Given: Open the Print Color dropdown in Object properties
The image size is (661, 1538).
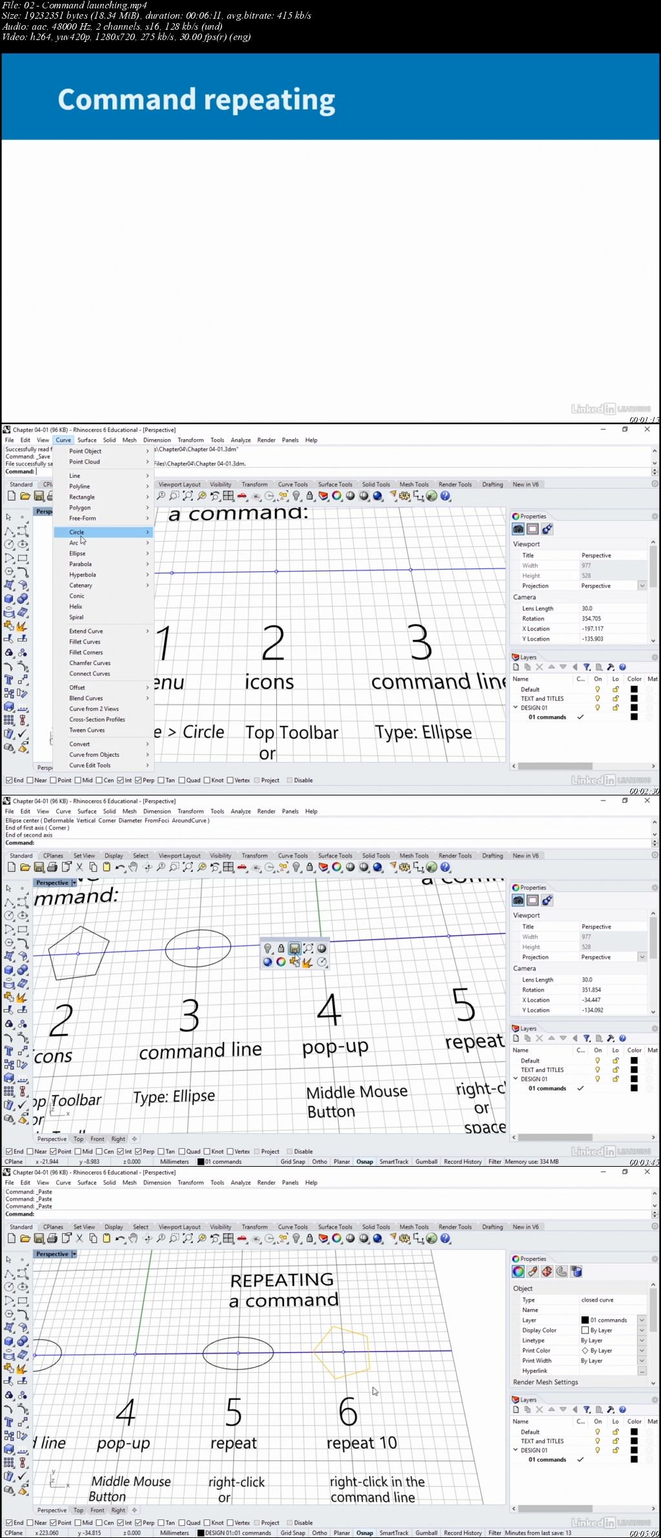Looking at the screenshot, I should (642, 1350).
